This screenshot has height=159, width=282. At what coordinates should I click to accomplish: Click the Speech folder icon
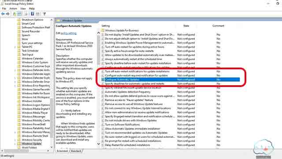[x=19, y=35]
